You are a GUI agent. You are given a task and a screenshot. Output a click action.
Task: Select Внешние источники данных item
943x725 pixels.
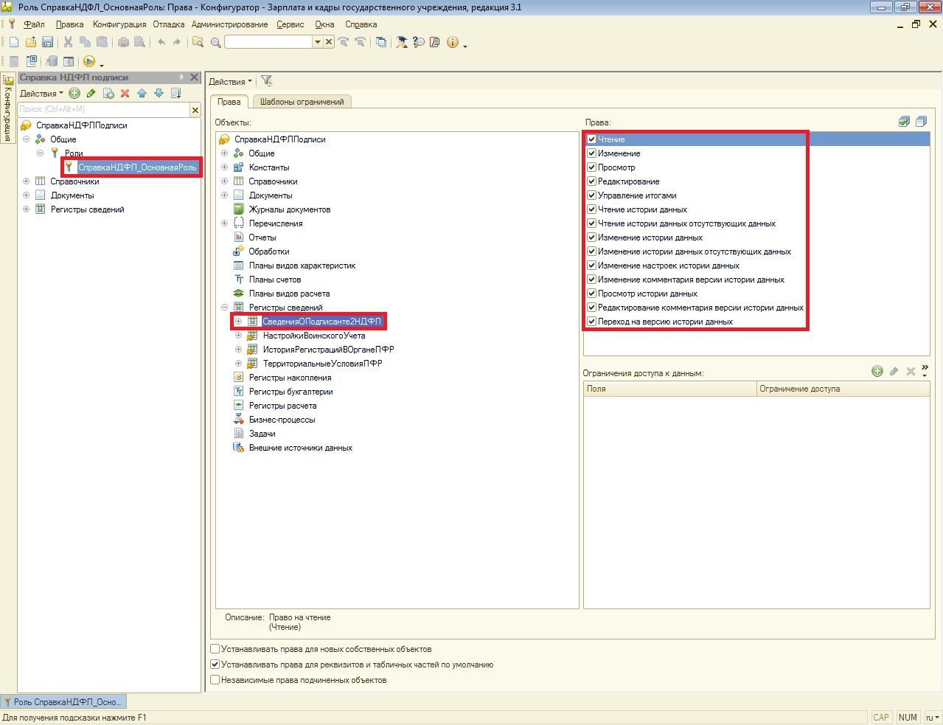[301, 448]
